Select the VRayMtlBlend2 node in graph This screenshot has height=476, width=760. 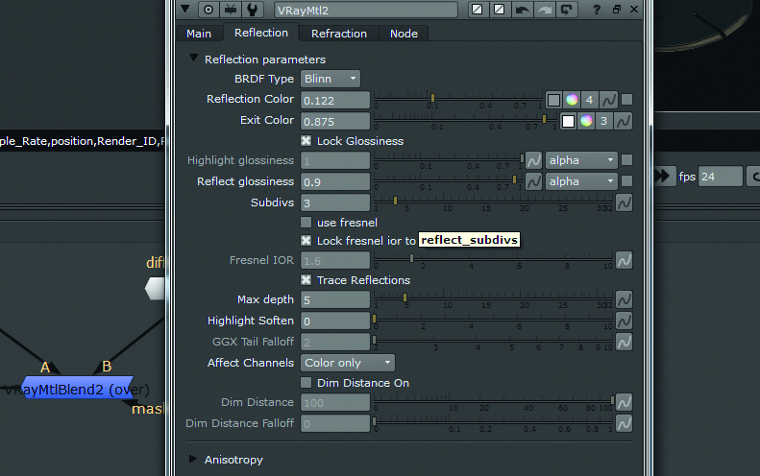click(78, 389)
